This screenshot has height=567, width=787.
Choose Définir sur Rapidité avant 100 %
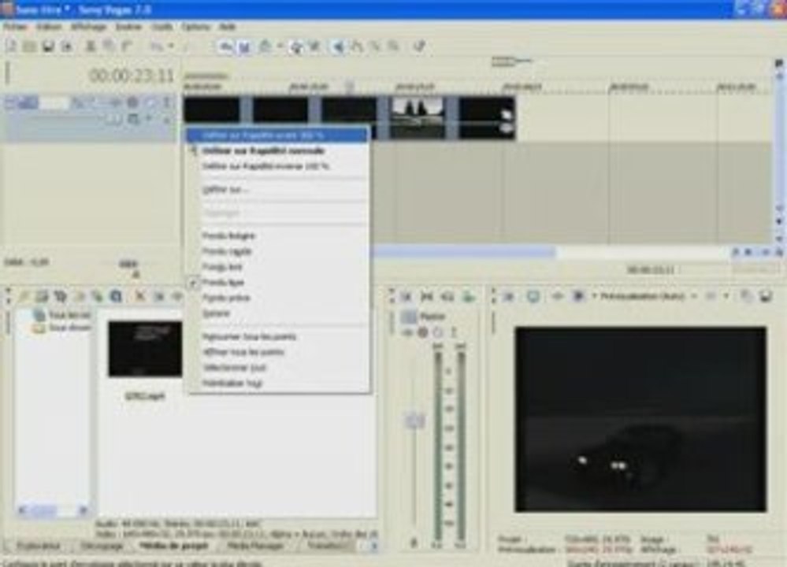point(277,135)
